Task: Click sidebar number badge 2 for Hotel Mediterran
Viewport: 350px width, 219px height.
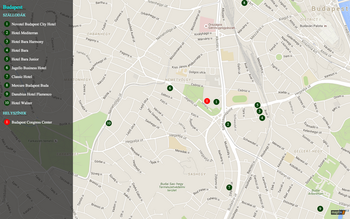Action: click(7, 33)
